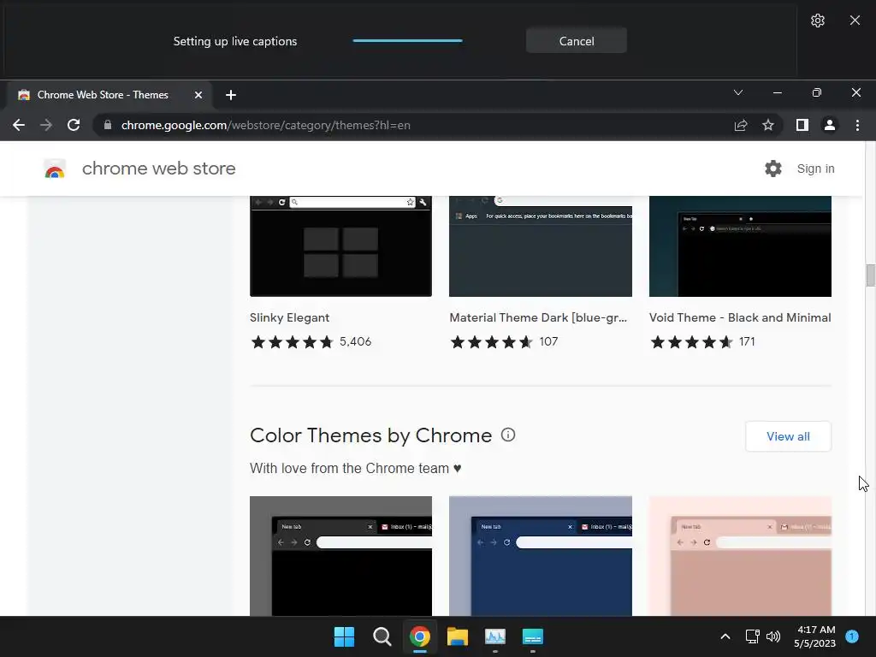Open File Explorer from taskbar

458,636
